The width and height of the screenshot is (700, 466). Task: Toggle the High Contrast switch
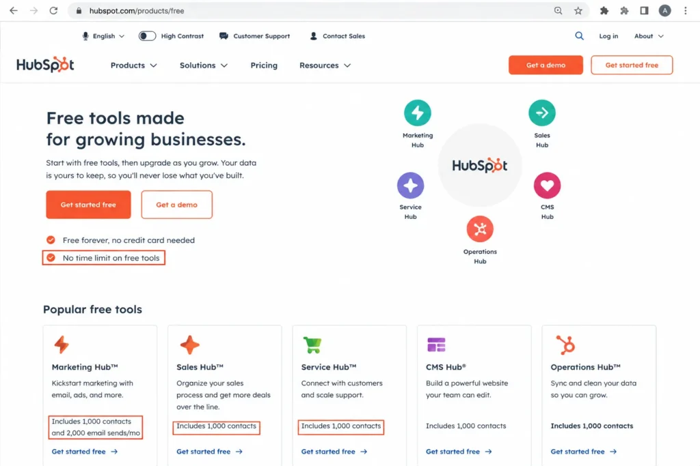[147, 36]
